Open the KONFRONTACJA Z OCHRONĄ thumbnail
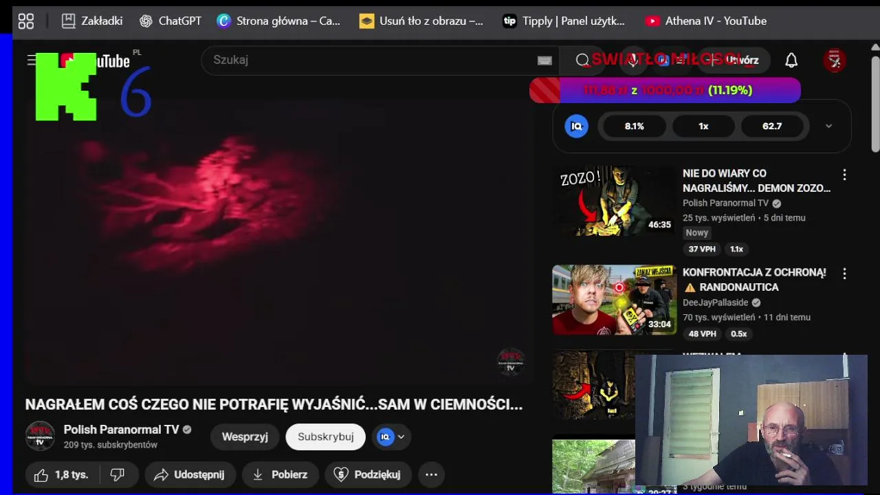Image resolution: width=880 pixels, height=495 pixels. [615, 300]
